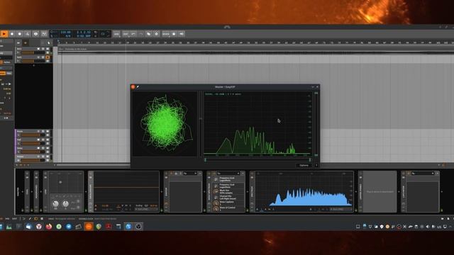
Task: Open the arrow next to EasySSP Options
Action: (316, 165)
